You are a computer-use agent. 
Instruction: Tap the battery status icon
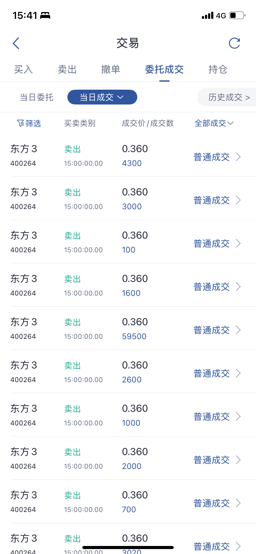pos(237,15)
